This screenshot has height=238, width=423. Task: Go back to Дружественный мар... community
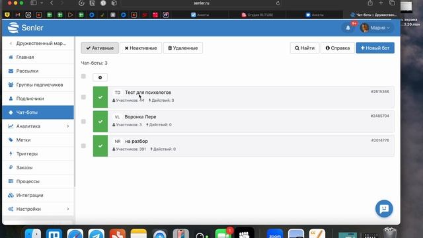[x=38, y=44]
